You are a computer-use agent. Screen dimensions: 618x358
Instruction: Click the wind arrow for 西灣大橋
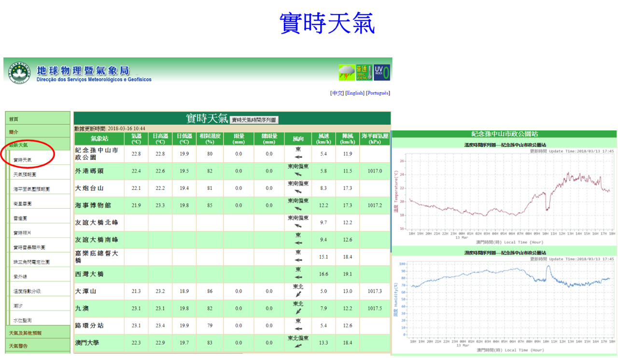[298, 277]
